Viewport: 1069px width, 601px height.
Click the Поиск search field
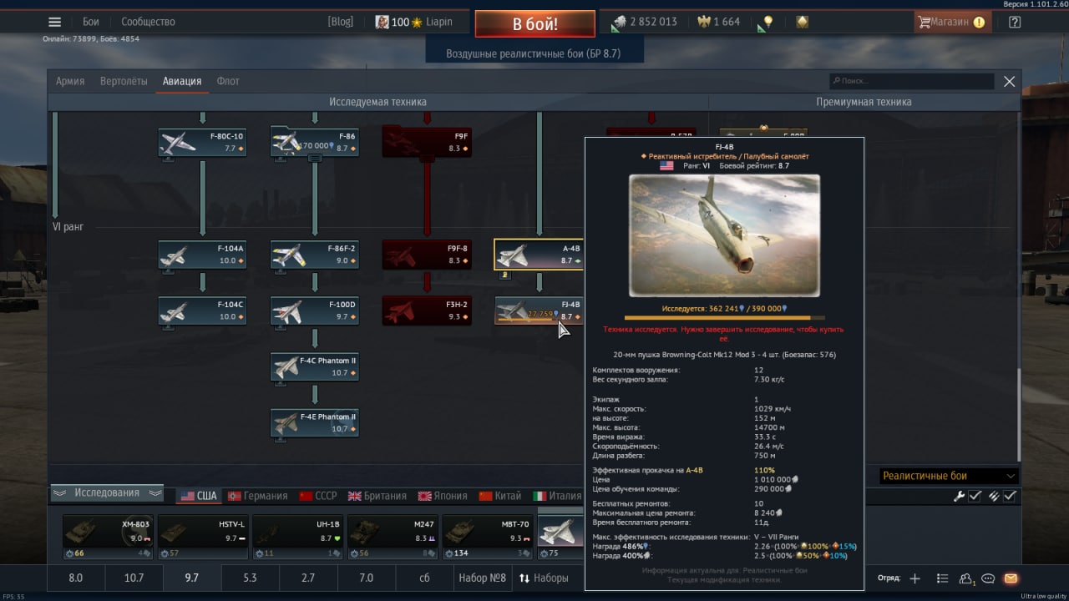(911, 81)
